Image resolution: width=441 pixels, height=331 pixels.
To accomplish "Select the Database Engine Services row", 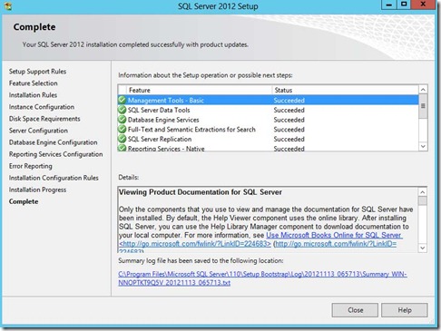I will [x=268, y=120].
